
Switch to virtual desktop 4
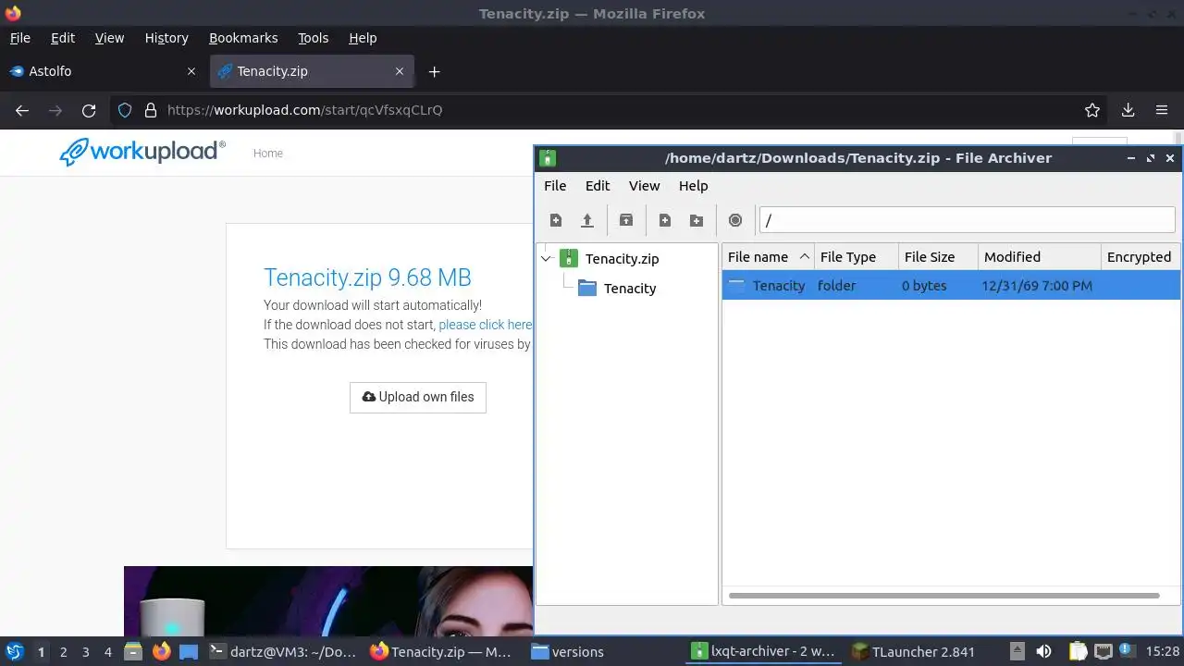point(107,651)
